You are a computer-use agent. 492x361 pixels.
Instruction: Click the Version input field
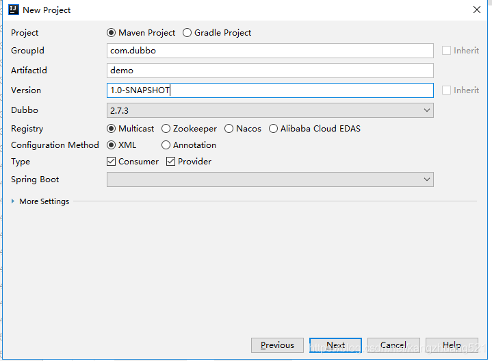tap(270, 90)
